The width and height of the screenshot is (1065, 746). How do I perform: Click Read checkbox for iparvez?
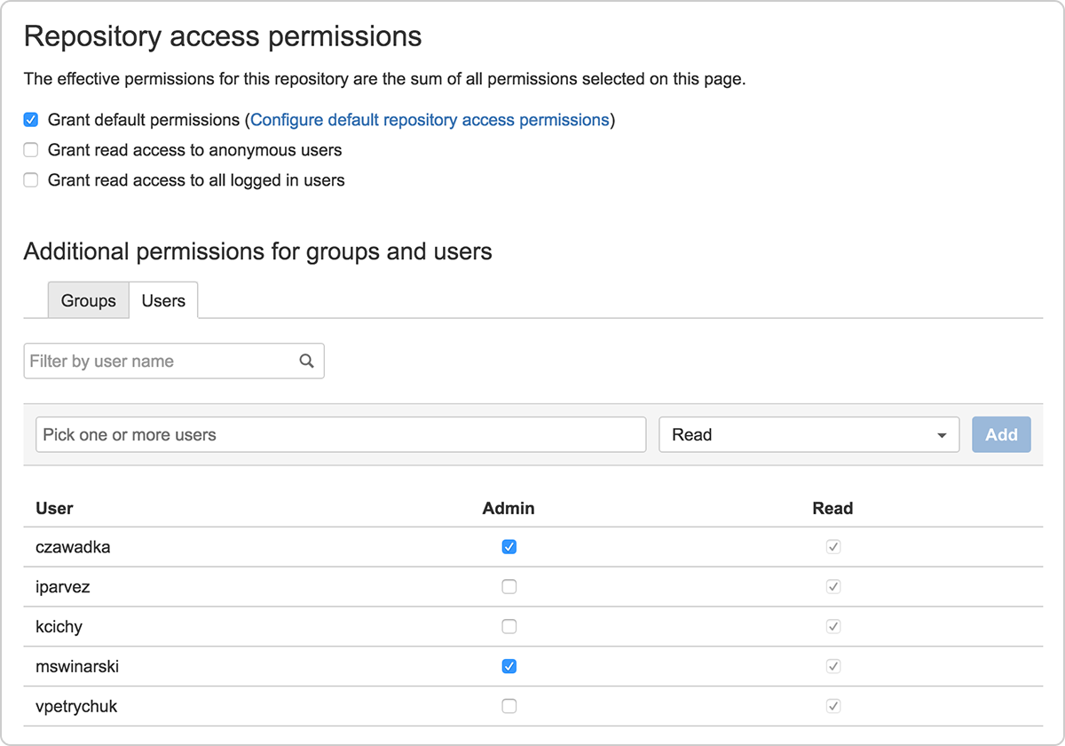832,587
